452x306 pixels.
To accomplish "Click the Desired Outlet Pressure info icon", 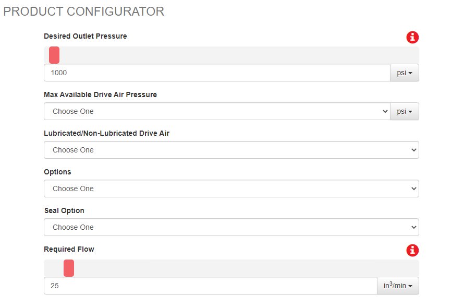I will pos(412,37).
